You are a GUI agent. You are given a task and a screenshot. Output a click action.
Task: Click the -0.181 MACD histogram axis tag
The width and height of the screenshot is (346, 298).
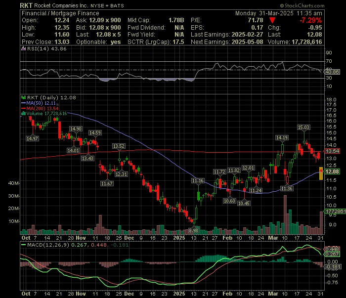(x=332, y=267)
